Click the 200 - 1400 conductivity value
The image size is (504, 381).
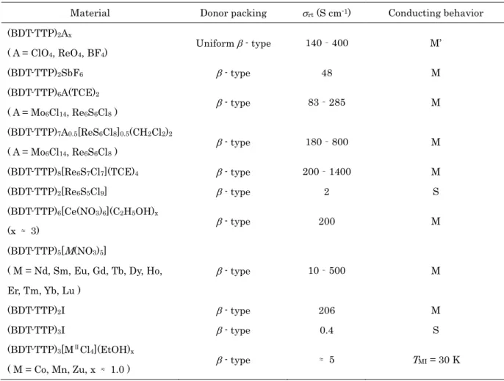(326, 172)
